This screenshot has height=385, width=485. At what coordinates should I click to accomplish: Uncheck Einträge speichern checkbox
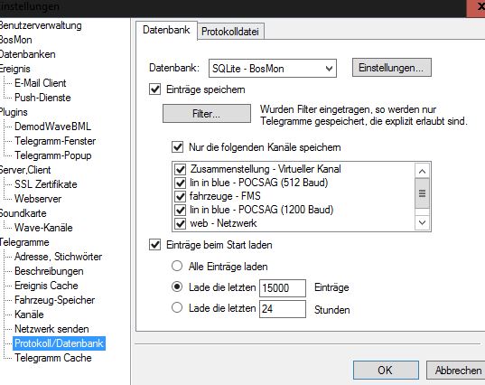pos(155,89)
